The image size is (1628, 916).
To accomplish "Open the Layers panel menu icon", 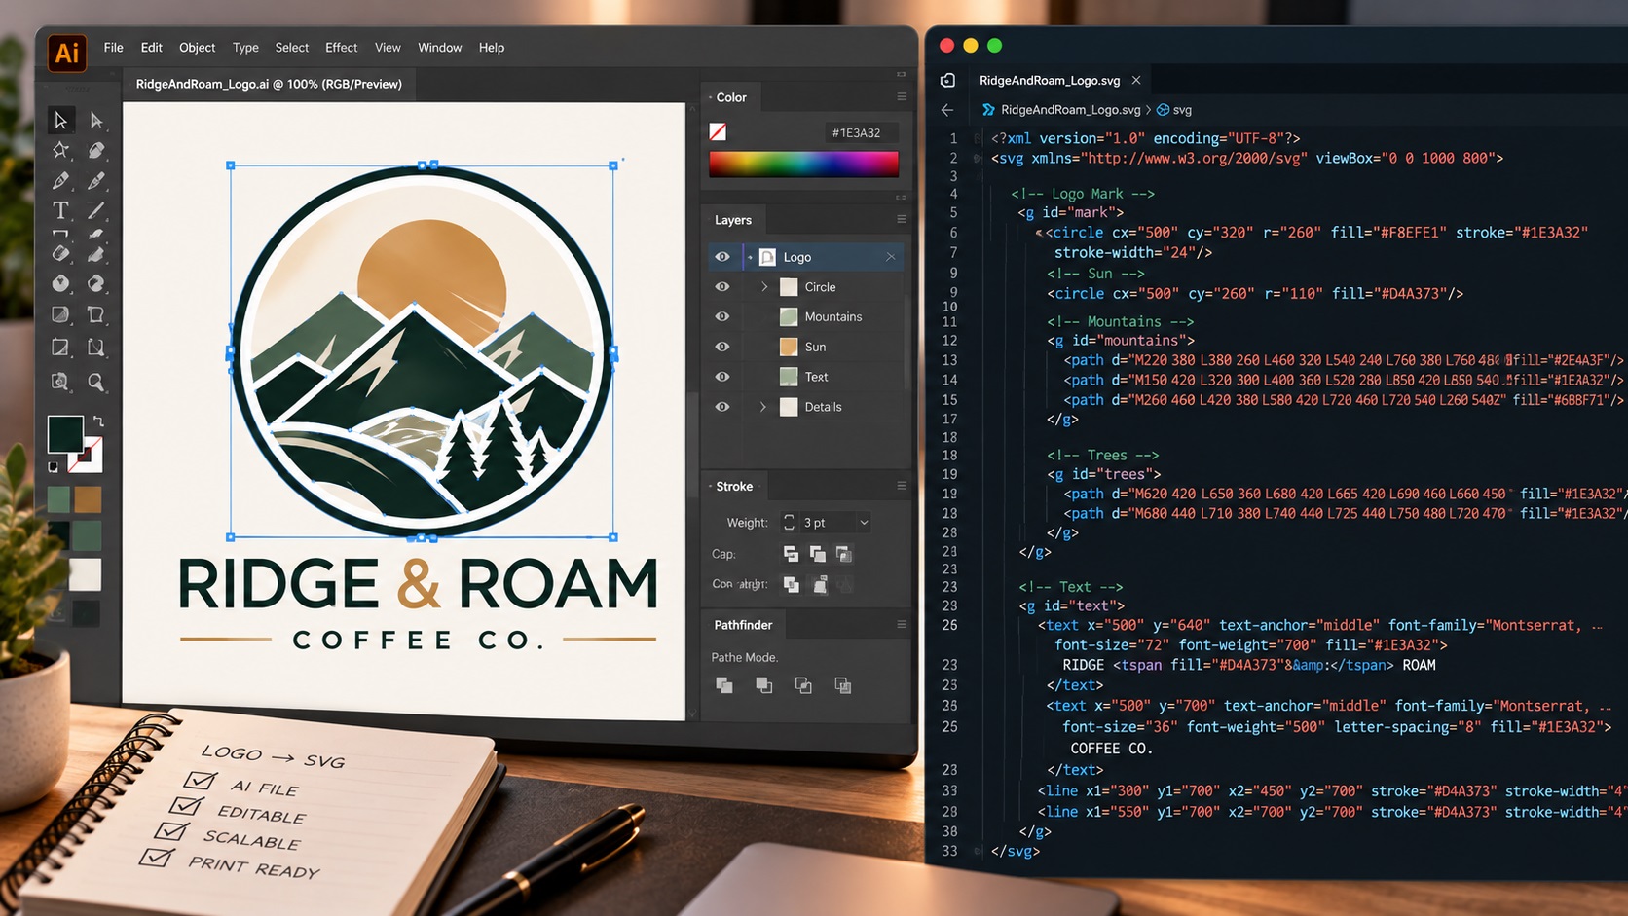I will click(902, 219).
